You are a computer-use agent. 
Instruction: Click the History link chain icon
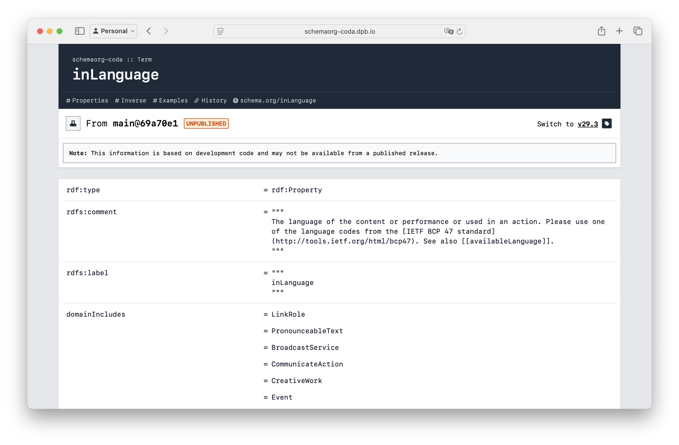197,100
